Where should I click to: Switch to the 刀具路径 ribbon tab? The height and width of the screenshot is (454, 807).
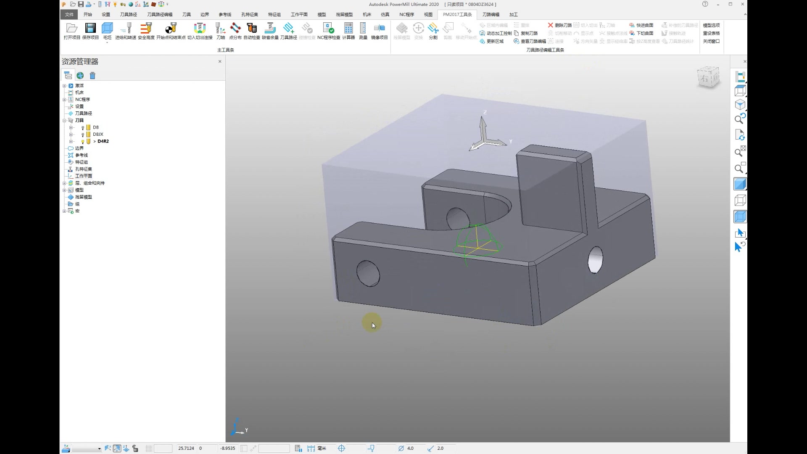128,14
